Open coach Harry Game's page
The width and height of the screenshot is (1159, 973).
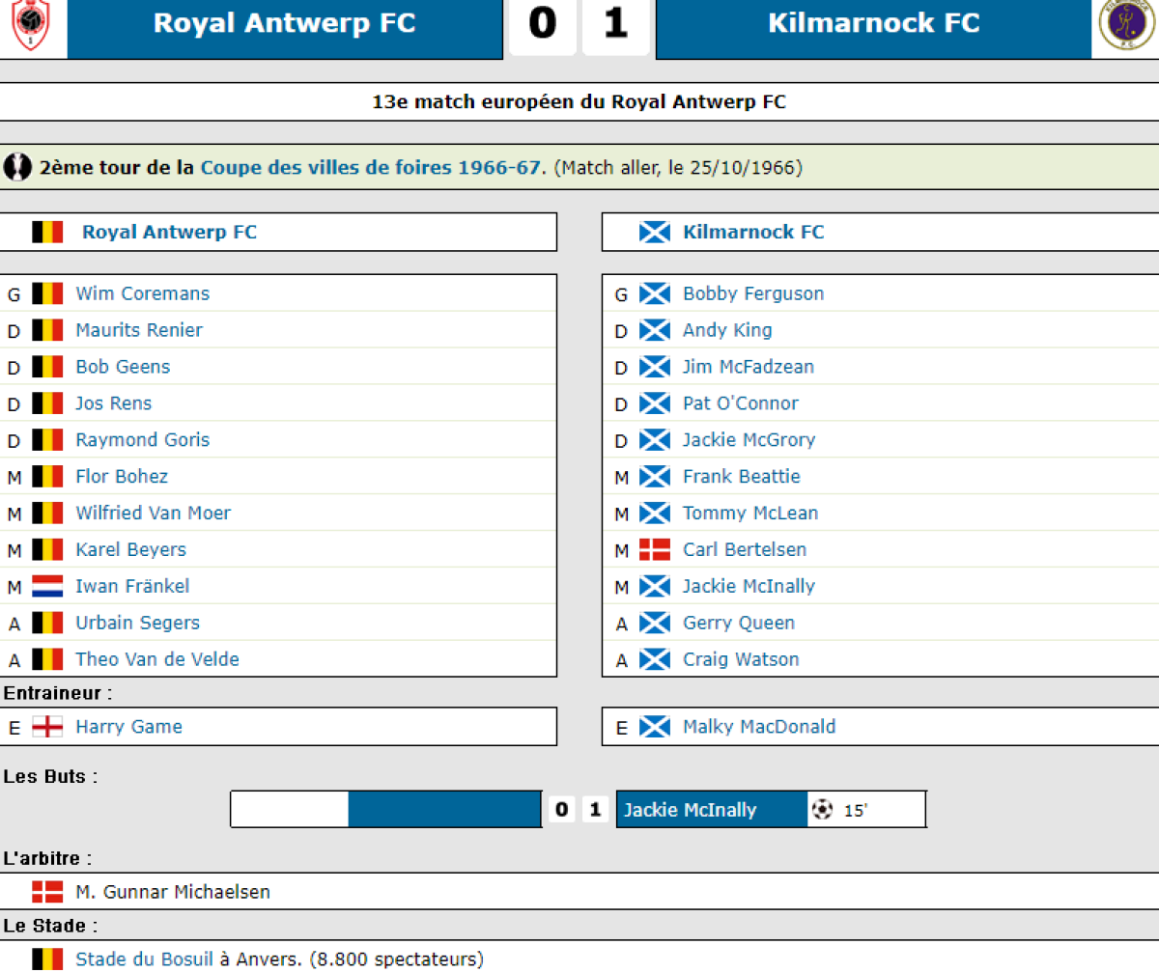click(128, 727)
